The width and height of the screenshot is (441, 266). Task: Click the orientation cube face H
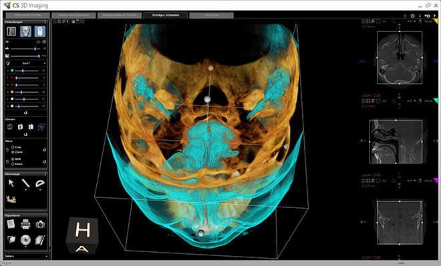[83, 231]
